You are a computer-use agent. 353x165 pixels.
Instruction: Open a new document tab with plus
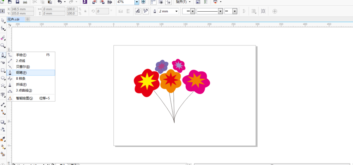(x=28, y=19)
